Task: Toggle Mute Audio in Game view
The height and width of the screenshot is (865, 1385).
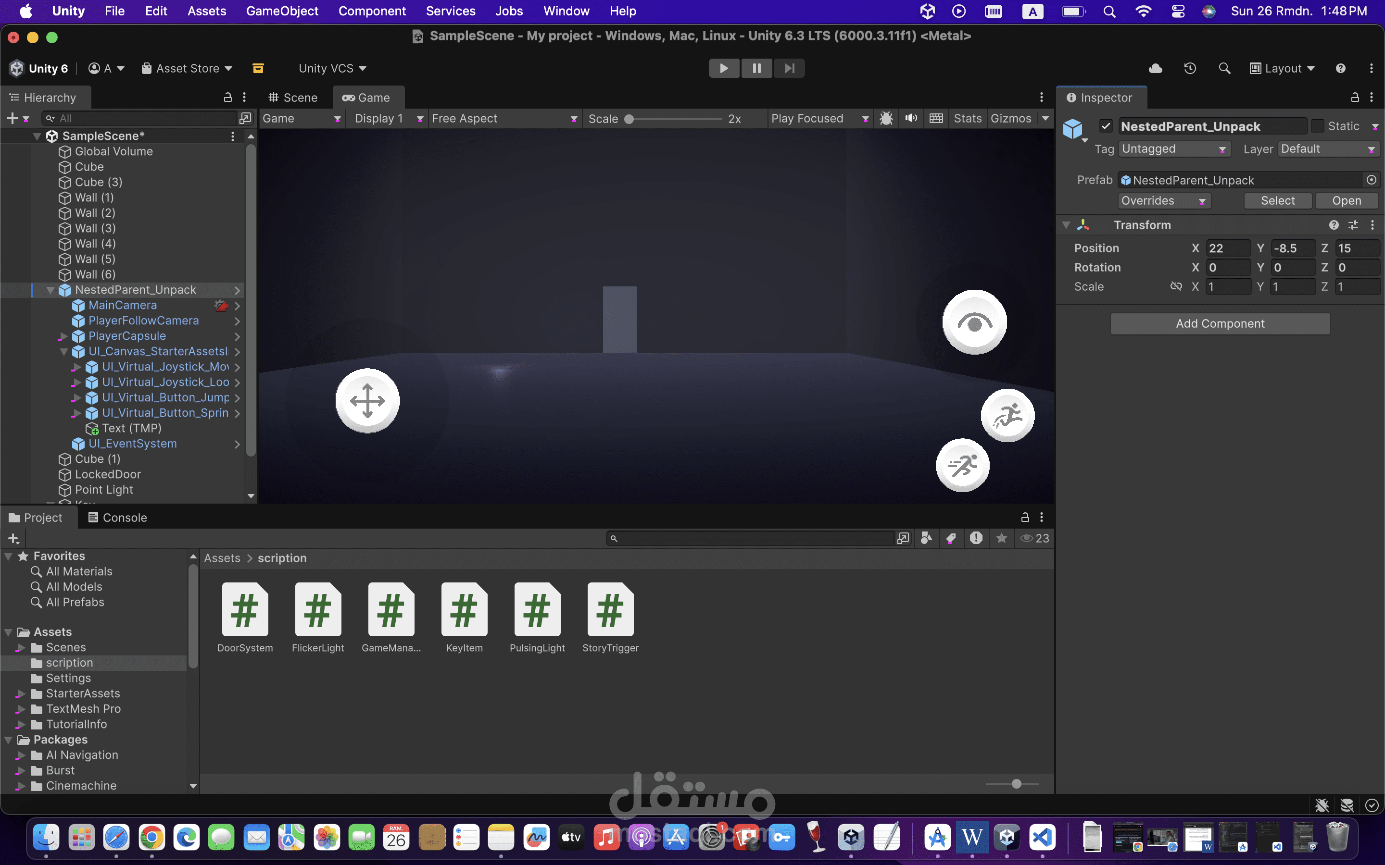Action: pos(911,118)
